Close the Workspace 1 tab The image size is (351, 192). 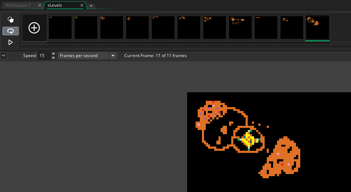(39, 5)
